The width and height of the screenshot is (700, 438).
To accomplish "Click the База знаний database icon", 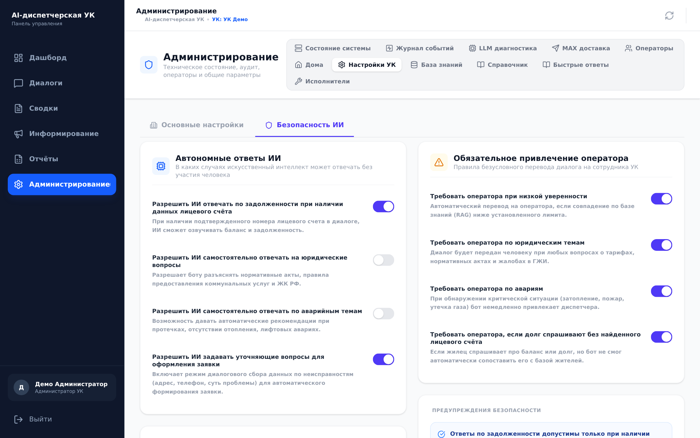I will (414, 65).
